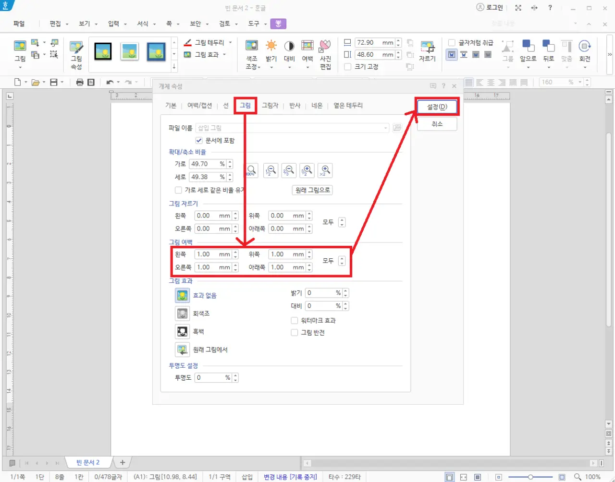Click the 삽입 mode status entry
615x482 pixels.
247,477
